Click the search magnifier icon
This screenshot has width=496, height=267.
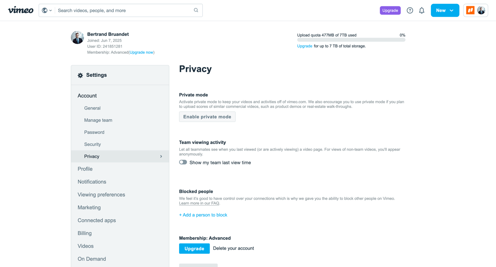tap(196, 10)
